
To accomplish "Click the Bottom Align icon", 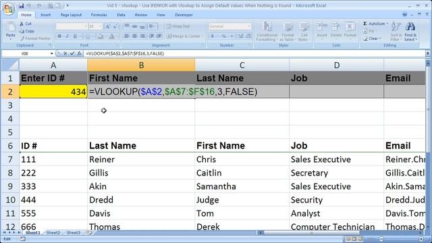I will pyautogui.click(x=142, y=26).
